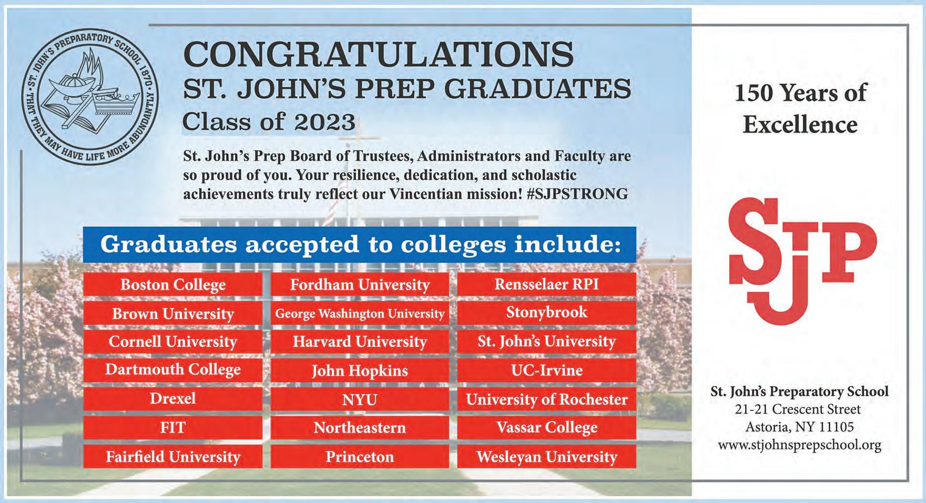Select the Dartmouth College box
Viewport: 926px width, 503px height.
click(x=172, y=370)
